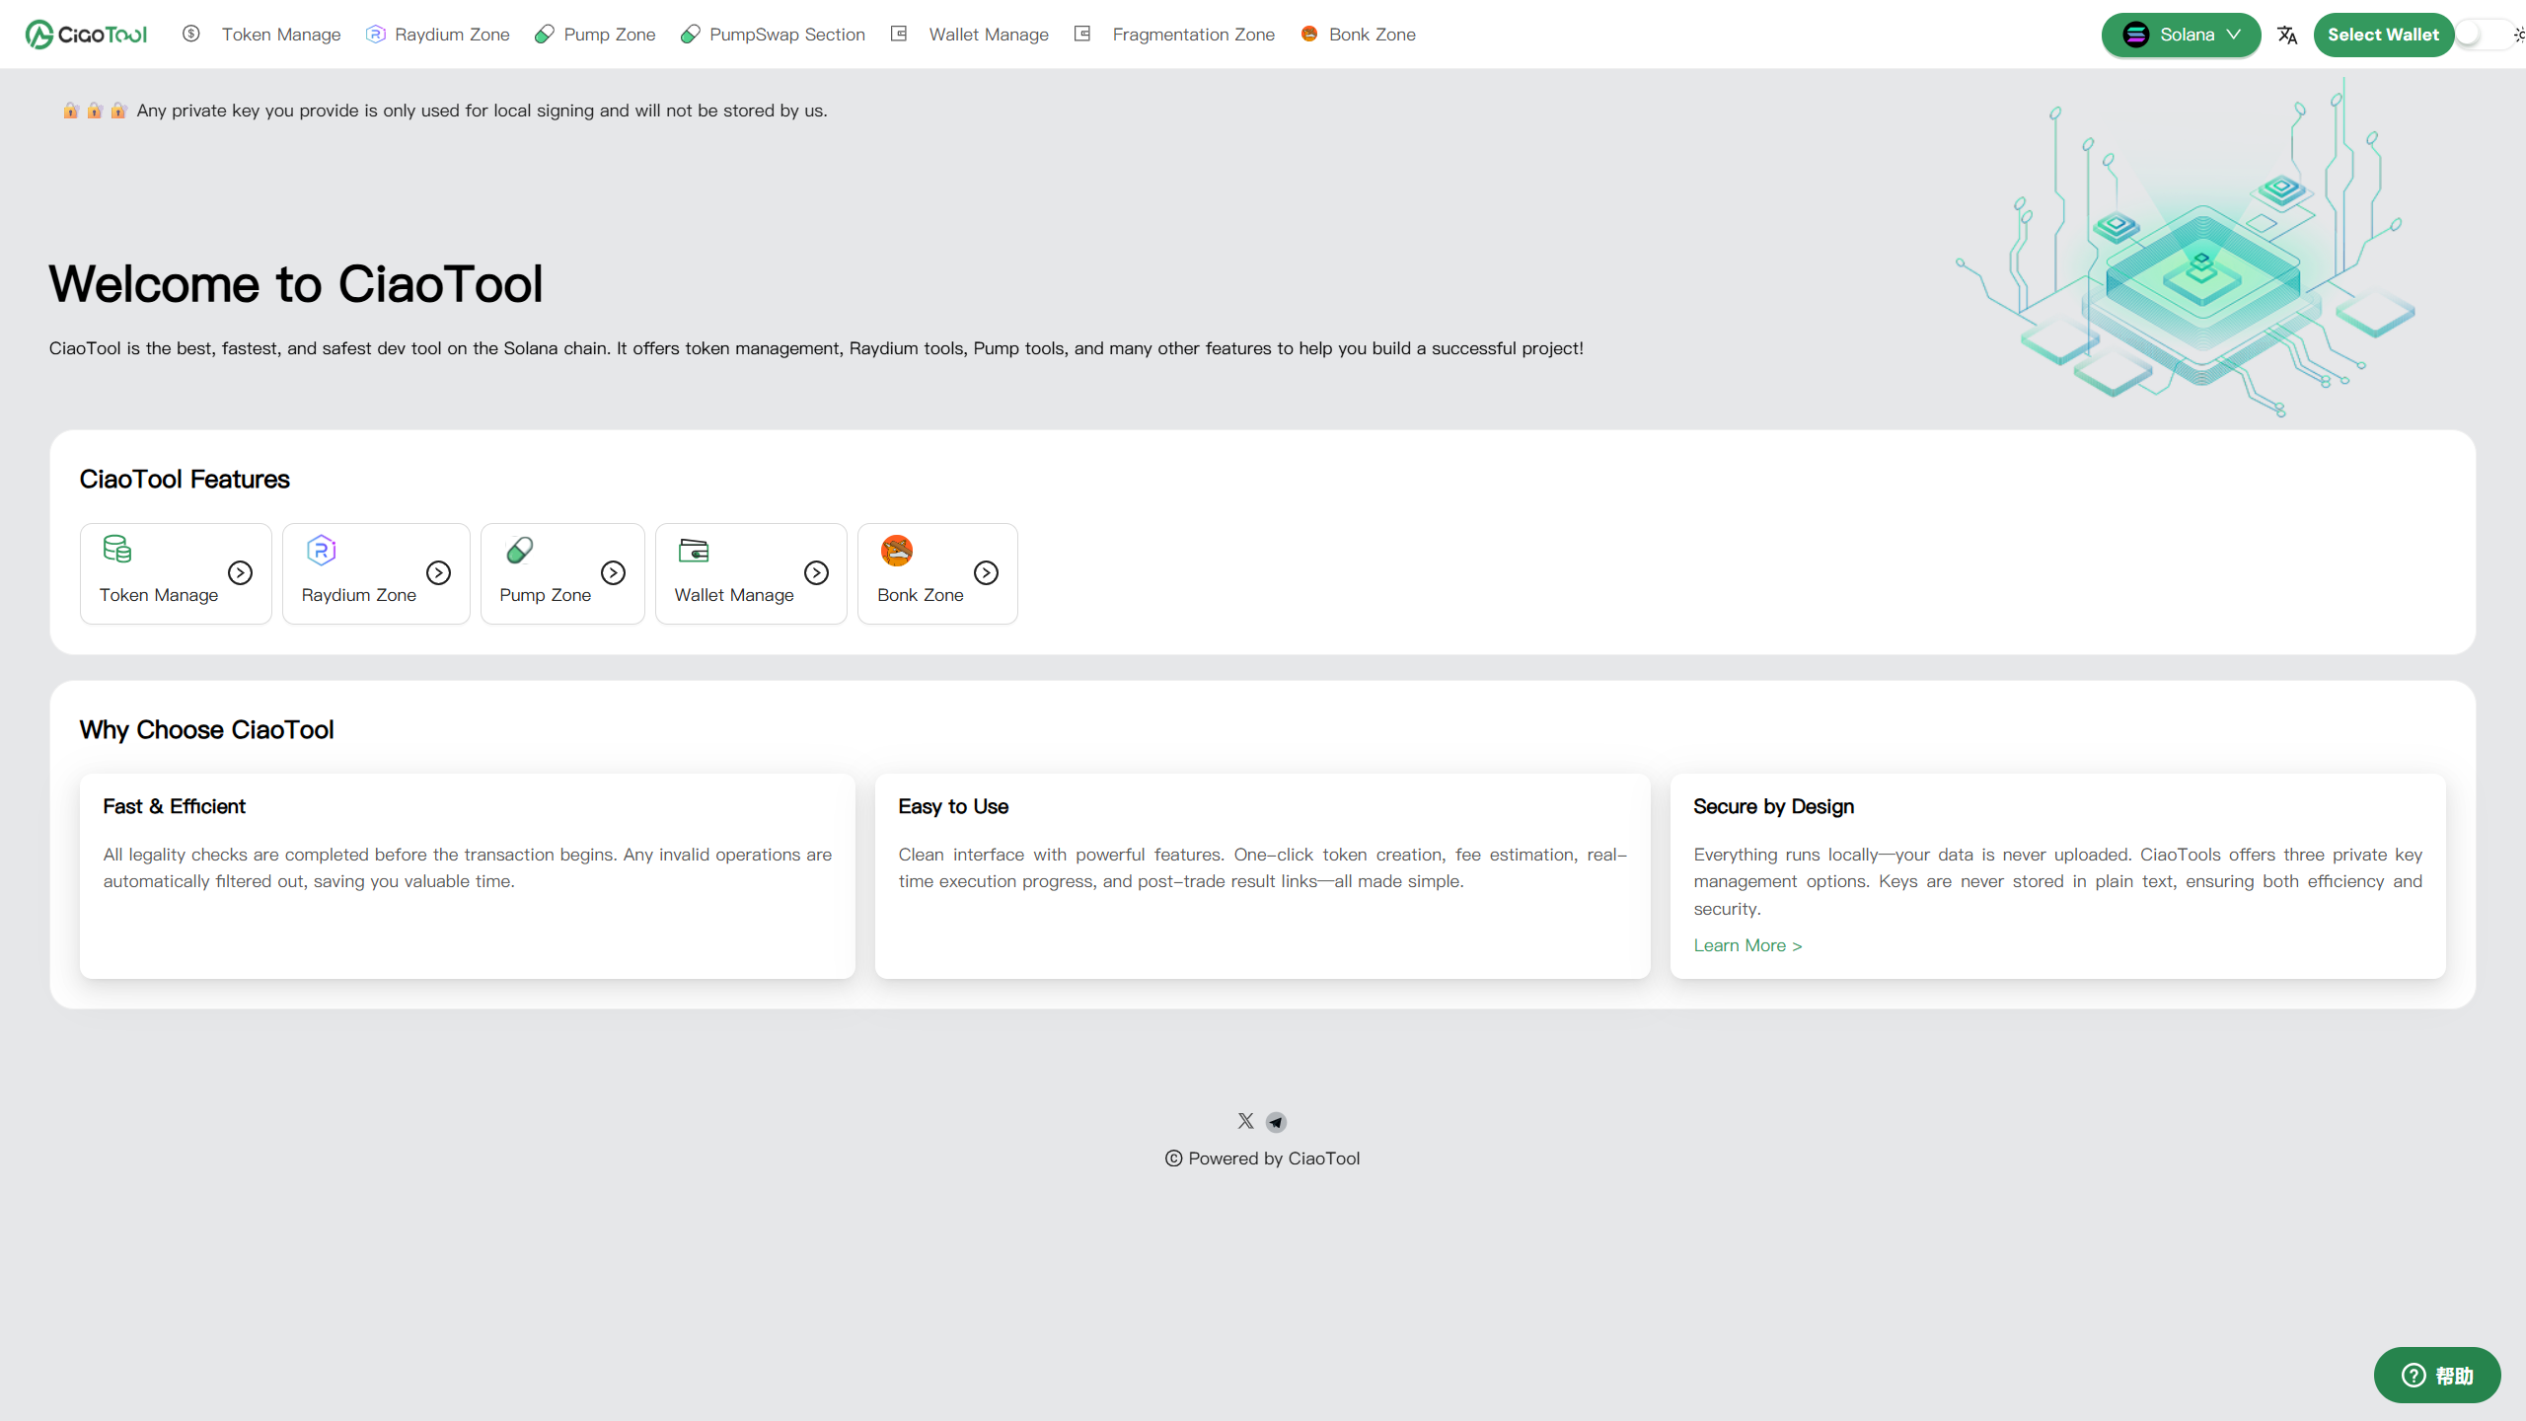Click the CiaoTool Features heading
2526x1421 pixels.
[185, 479]
